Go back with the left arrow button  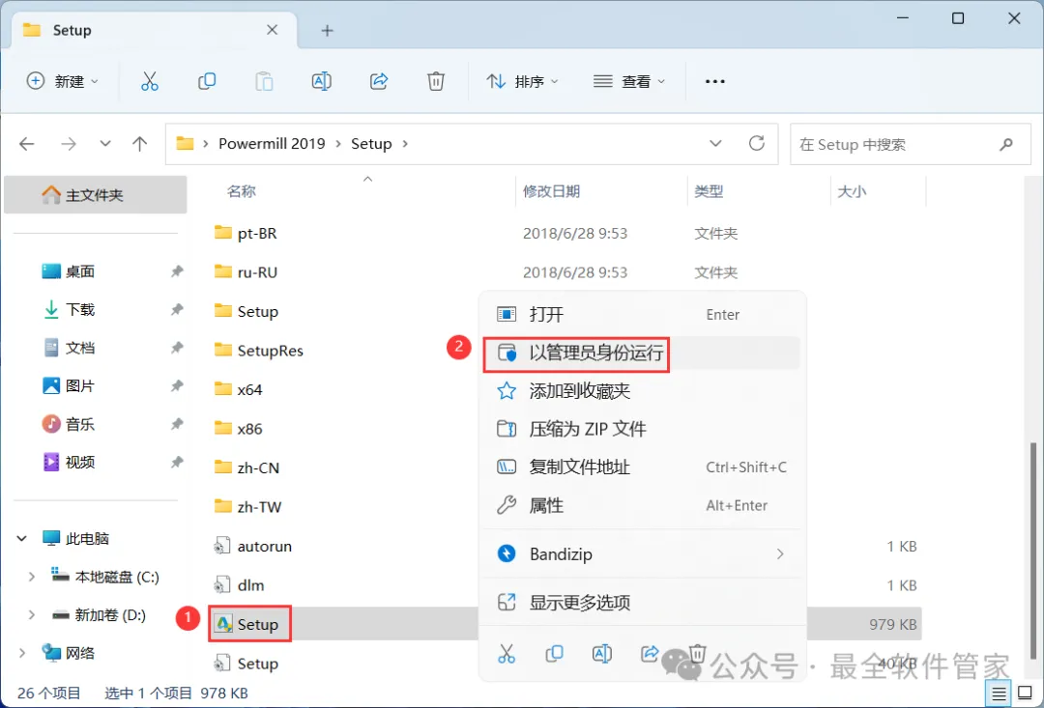click(x=27, y=144)
